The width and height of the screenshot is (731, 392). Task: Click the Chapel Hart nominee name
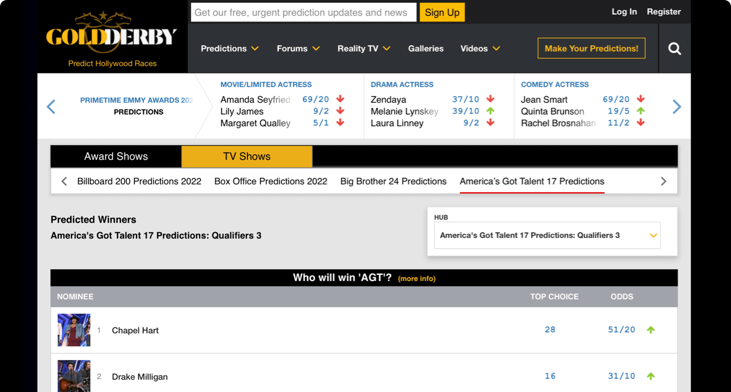135,330
